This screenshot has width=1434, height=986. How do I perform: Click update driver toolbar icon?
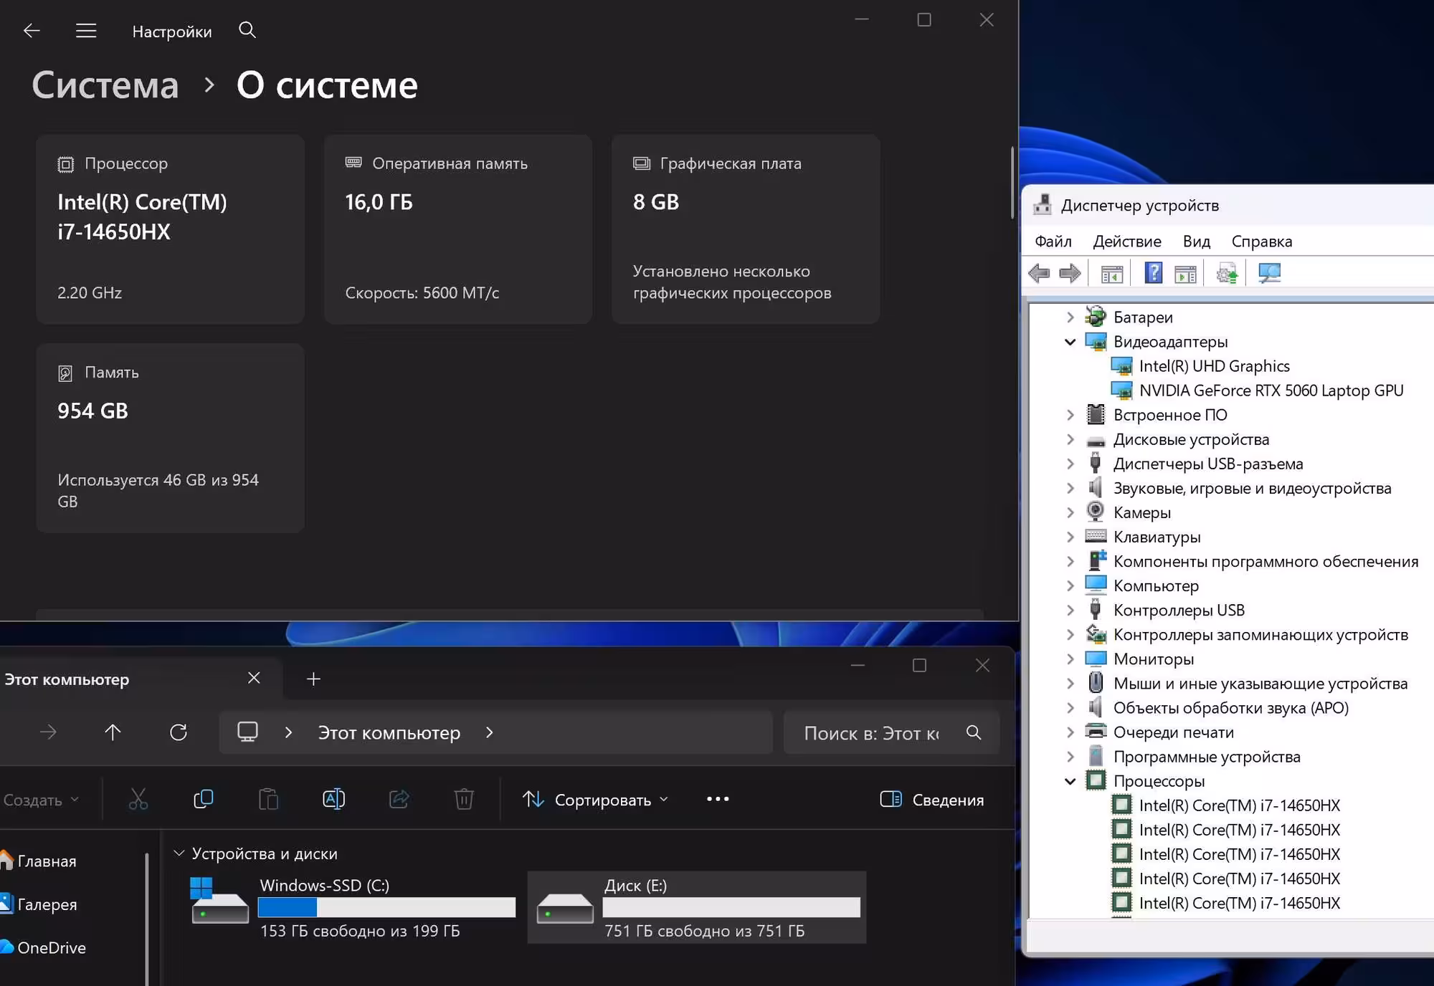click(1227, 274)
